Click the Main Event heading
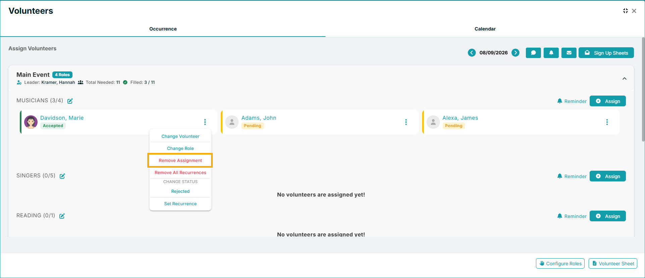The height and width of the screenshot is (278, 645). (33, 75)
